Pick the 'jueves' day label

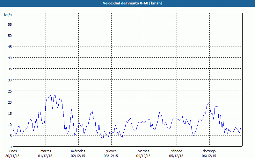click(x=111, y=151)
